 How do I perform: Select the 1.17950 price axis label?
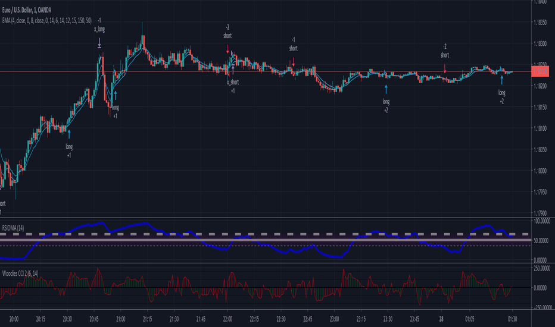pyautogui.click(x=540, y=192)
